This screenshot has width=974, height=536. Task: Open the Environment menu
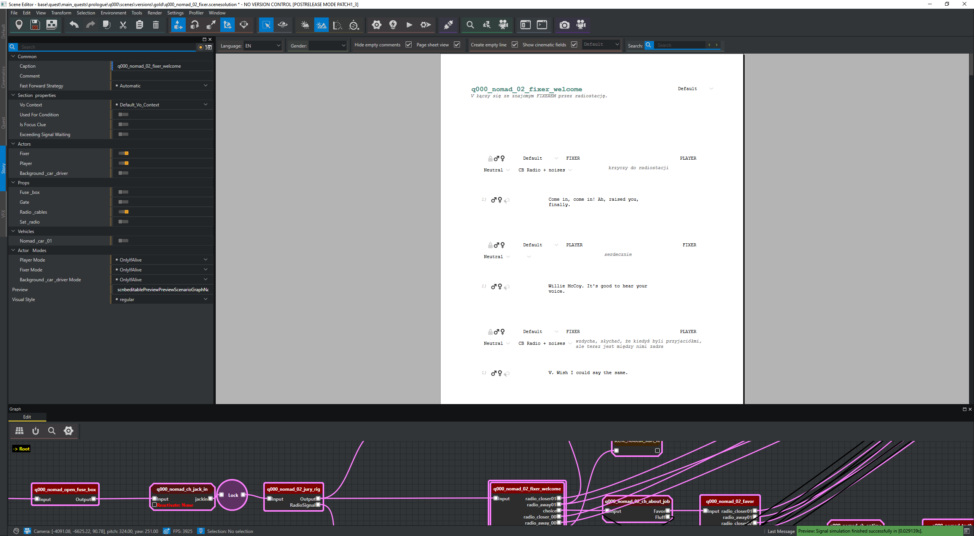pyautogui.click(x=113, y=13)
